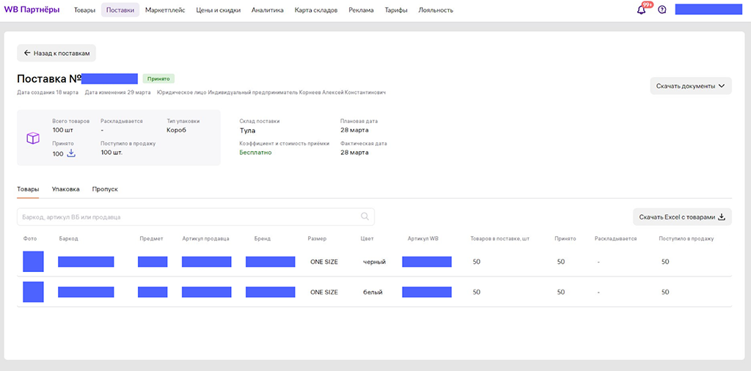Go to Маркетплейс section
The image size is (751, 371).
click(x=165, y=10)
